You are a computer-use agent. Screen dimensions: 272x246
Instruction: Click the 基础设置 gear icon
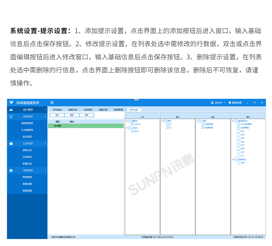(230, 103)
